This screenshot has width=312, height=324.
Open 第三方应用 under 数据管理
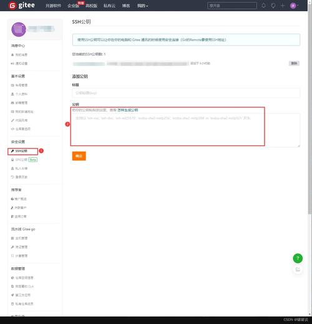click(x=23, y=295)
